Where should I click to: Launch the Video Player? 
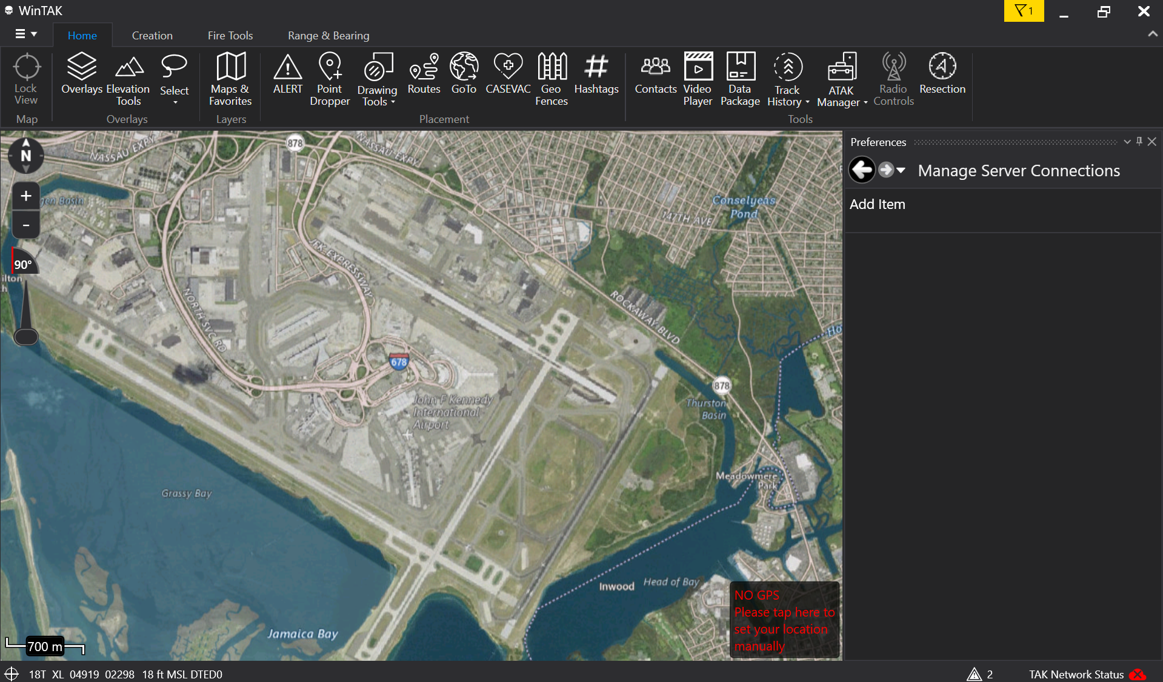[698, 79]
